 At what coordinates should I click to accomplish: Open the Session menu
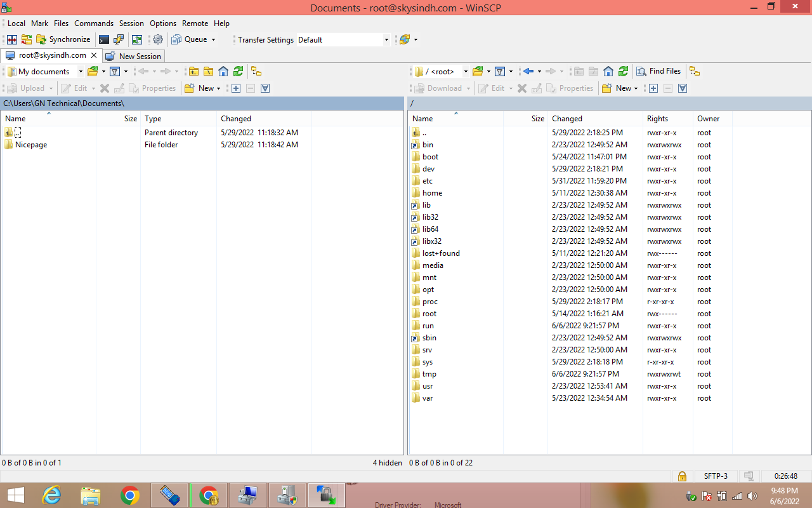point(131,23)
